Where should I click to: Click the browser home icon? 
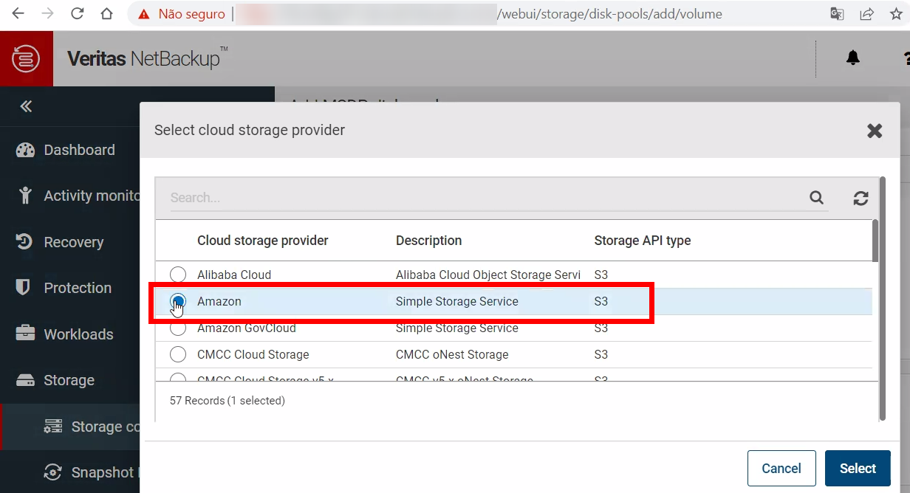(x=106, y=14)
